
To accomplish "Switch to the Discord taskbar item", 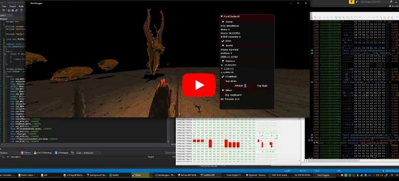I will tap(256, 175).
